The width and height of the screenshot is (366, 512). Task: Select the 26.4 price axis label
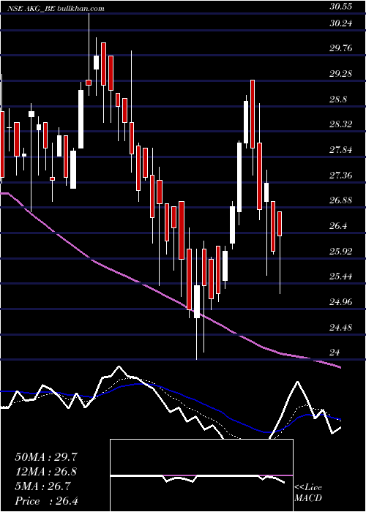(x=338, y=226)
